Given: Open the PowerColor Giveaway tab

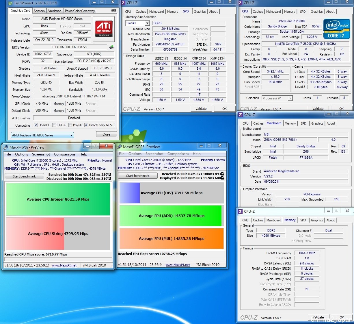Looking at the screenshot, I should pyautogui.click(x=80, y=11).
